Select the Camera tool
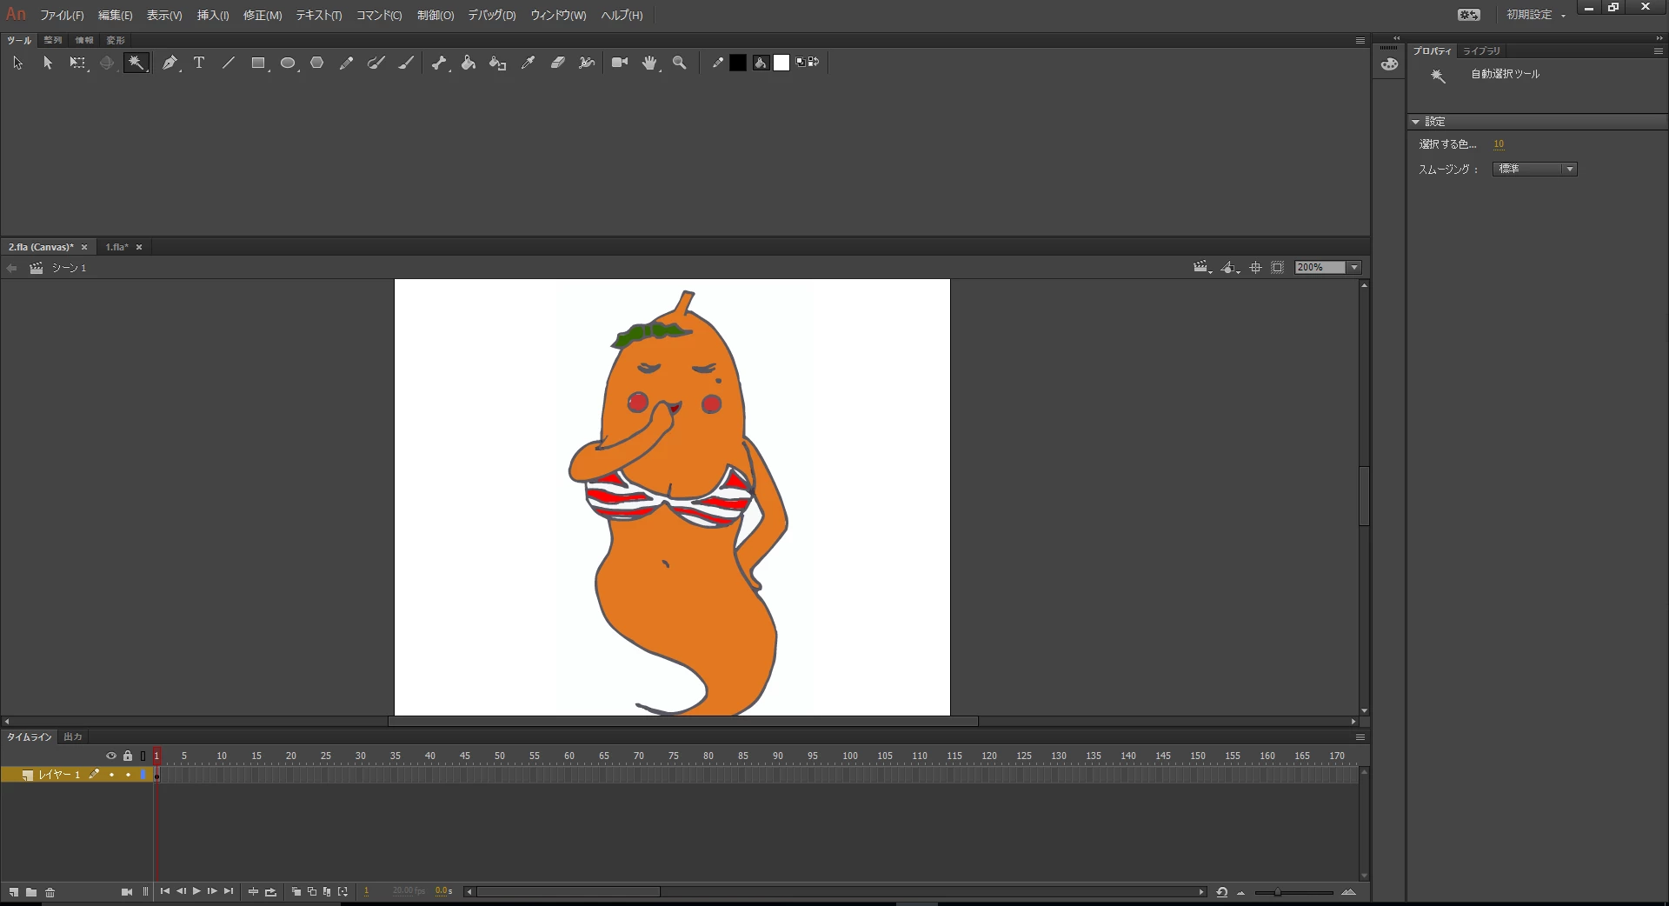The width and height of the screenshot is (1669, 906). [620, 63]
